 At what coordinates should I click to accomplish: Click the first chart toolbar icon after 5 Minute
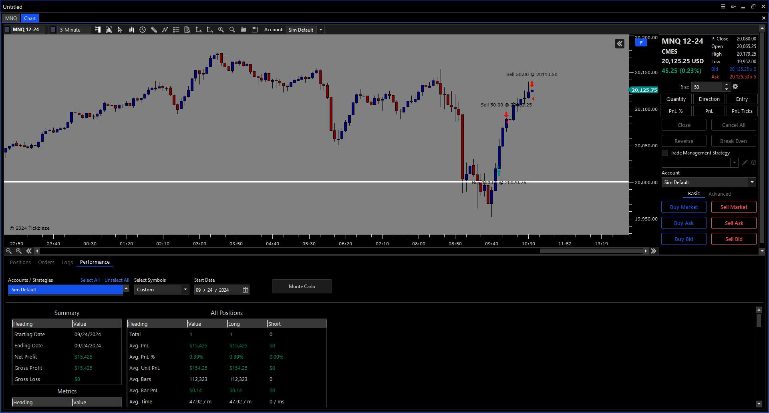(x=97, y=30)
